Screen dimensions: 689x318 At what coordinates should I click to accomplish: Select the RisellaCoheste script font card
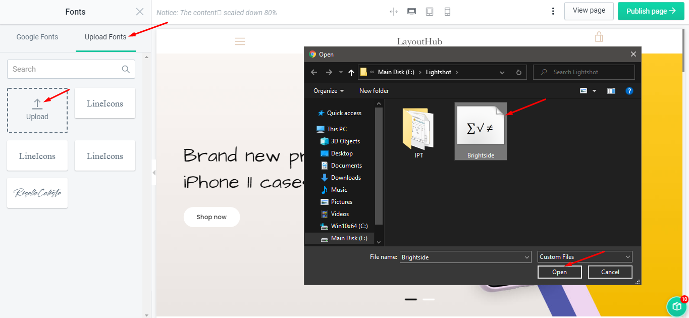click(x=37, y=192)
